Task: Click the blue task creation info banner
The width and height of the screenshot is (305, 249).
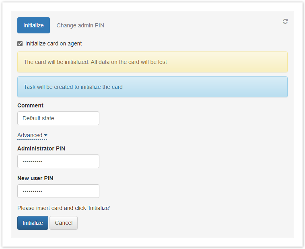Action: pos(152,87)
